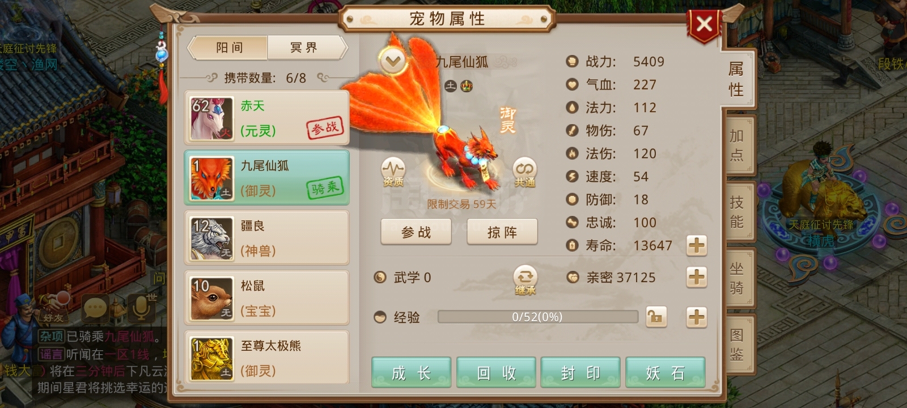Click the plus icon beside 寿命
This screenshot has width=907, height=408.
click(x=696, y=245)
